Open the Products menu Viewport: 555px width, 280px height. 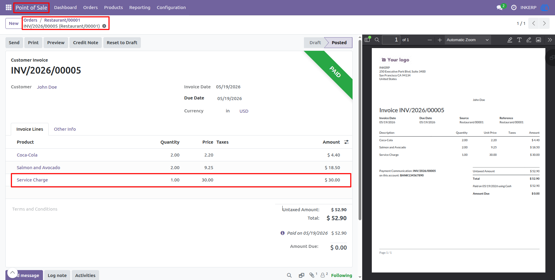coord(114,8)
